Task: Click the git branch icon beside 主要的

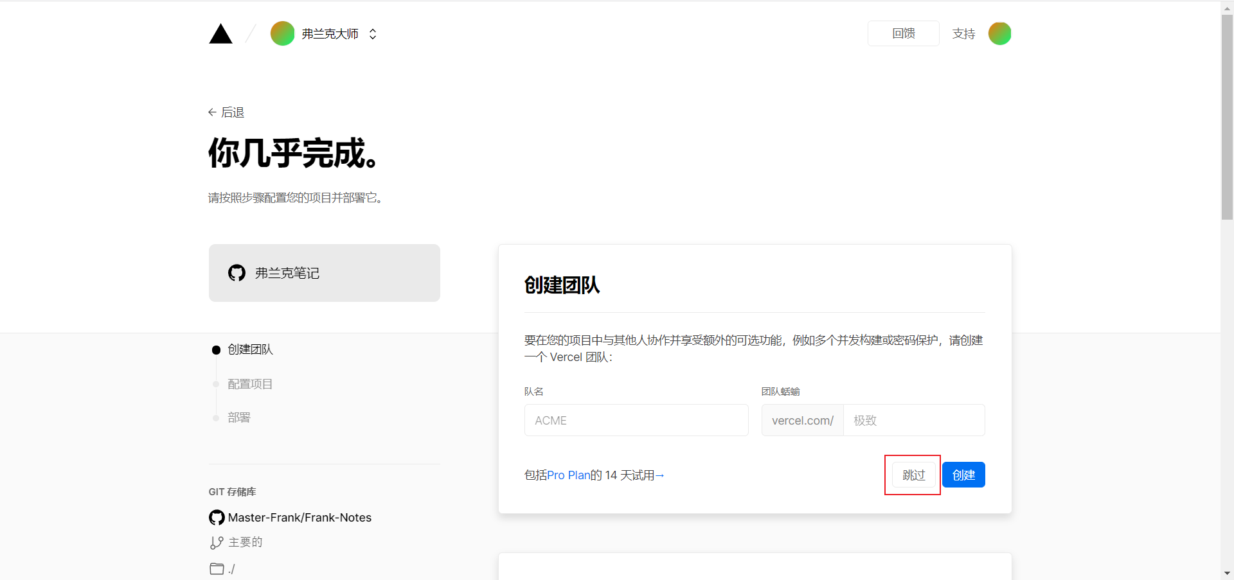Action: coord(217,543)
